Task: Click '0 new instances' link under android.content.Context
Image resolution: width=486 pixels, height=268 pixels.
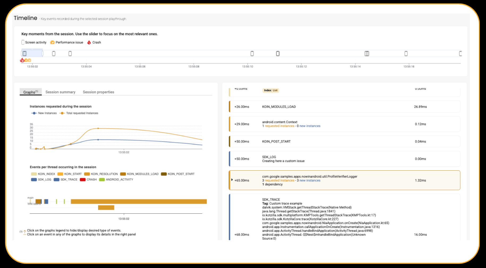Action: click(x=308, y=126)
